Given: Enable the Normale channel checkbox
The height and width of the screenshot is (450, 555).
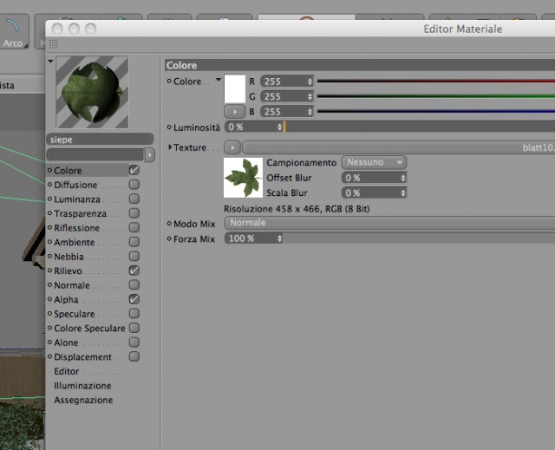Looking at the screenshot, I should click(x=134, y=284).
